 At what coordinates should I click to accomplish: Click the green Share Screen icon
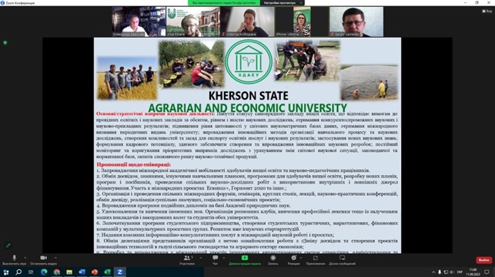(245, 258)
